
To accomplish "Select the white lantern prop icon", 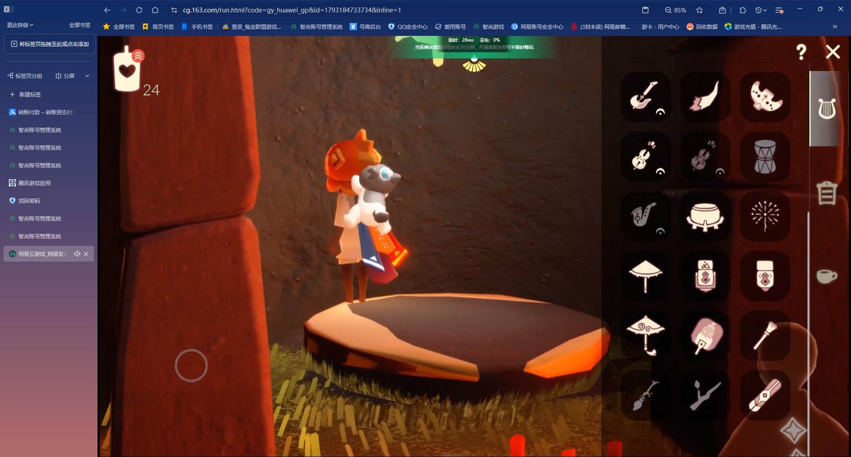I will pyautogui.click(x=765, y=276).
